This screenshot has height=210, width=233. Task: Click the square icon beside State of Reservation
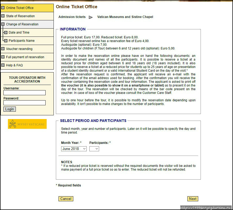3,16
